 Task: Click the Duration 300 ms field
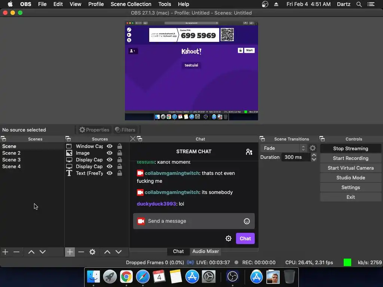[296, 157]
